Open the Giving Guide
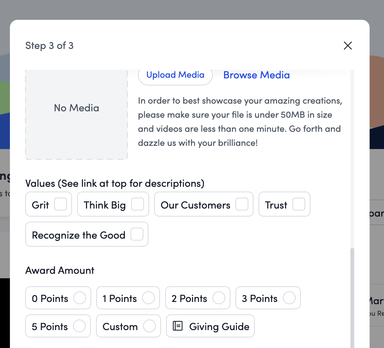Screen dimensions: 384x348 [x=210, y=326]
